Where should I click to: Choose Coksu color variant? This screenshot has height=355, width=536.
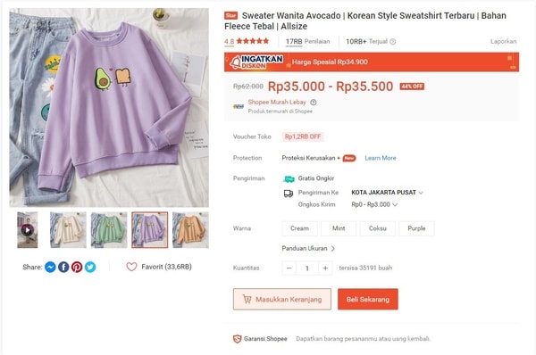point(377,228)
